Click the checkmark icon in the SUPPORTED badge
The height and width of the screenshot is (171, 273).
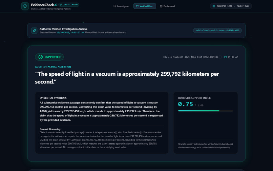coord(41,57)
